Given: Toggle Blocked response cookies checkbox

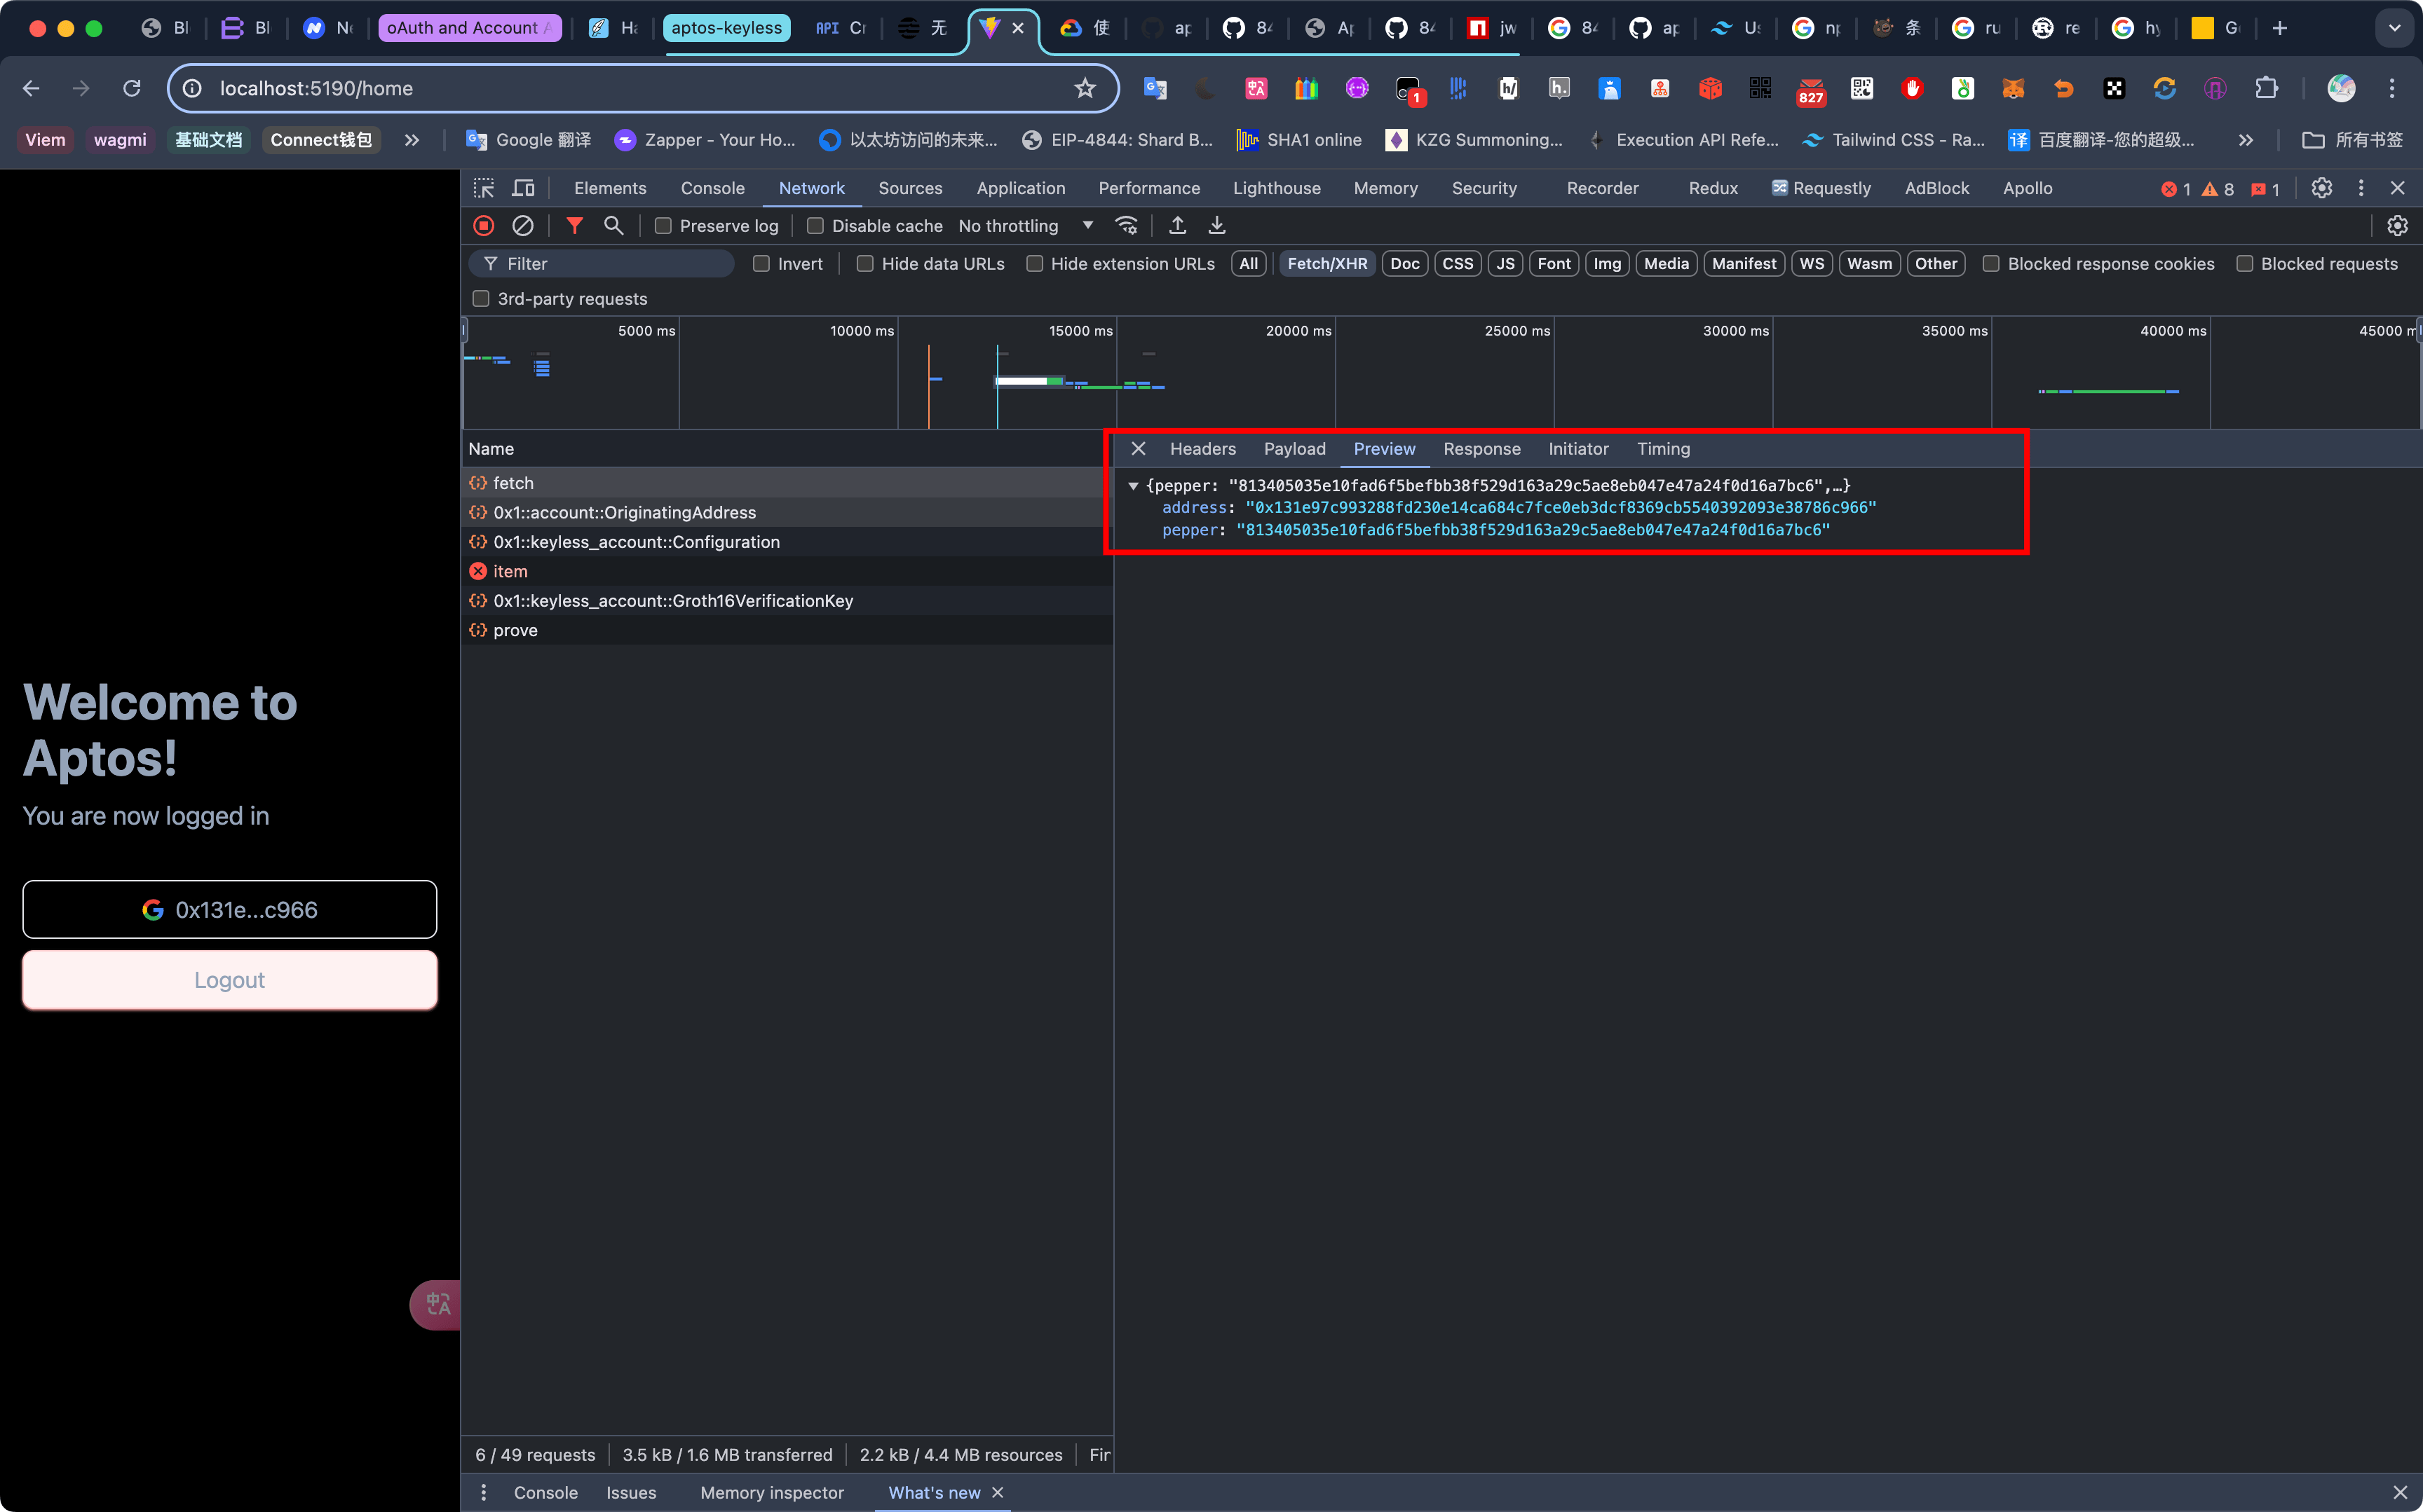Looking at the screenshot, I should pos(1991,264).
